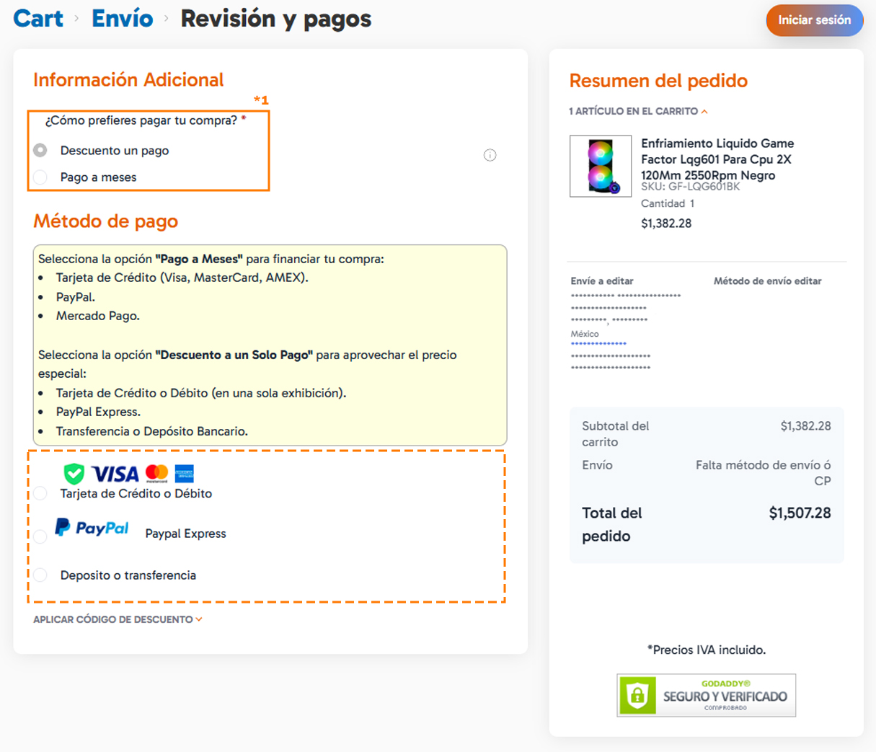Viewport: 876px width, 752px height.
Task: Choose Tarjeta de Crédito o Débito
Action: (40, 493)
